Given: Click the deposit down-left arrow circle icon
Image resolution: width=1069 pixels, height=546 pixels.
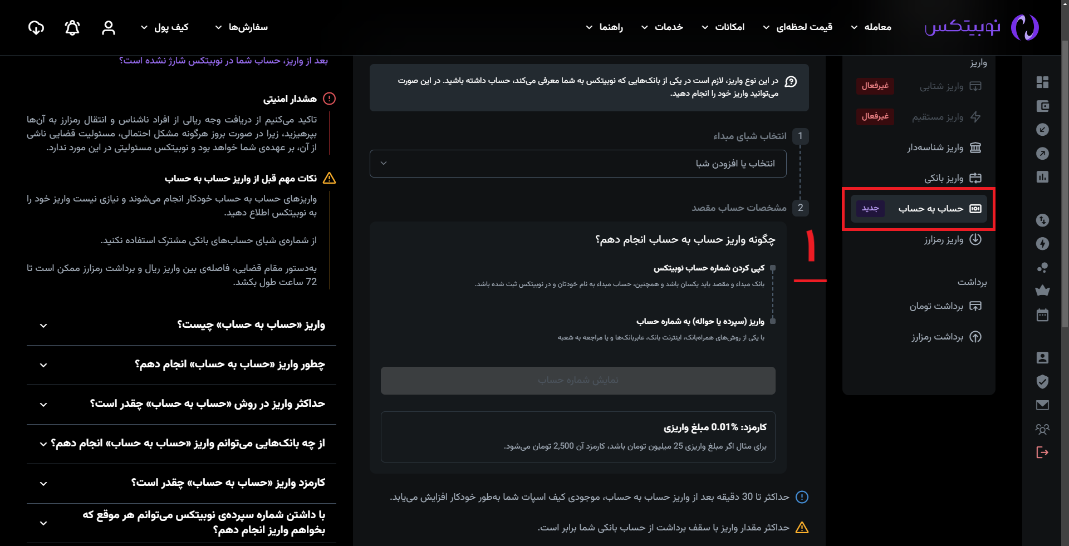Looking at the screenshot, I should click(x=1042, y=130).
